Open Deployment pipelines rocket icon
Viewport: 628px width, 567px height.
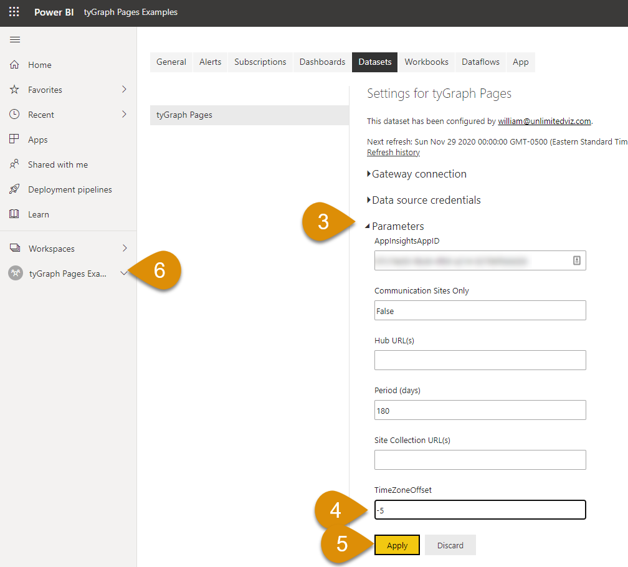pyautogui.click(x=15, y=189)
